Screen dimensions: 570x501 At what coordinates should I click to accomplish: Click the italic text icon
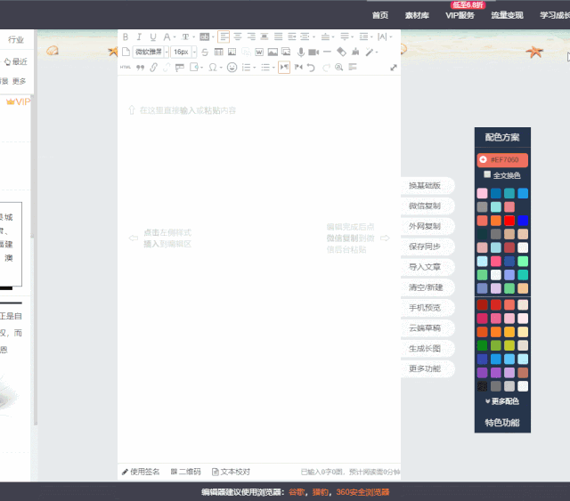click(x=139, y=37)
